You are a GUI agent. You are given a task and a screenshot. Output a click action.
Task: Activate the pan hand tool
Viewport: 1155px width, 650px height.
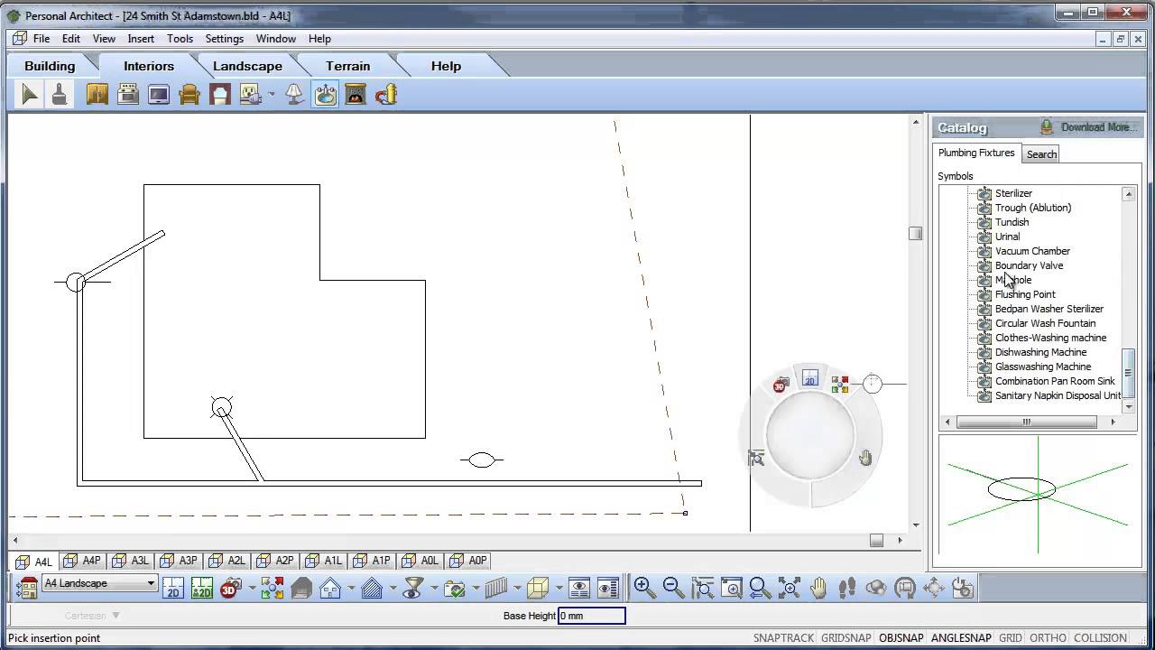[818, 588]
